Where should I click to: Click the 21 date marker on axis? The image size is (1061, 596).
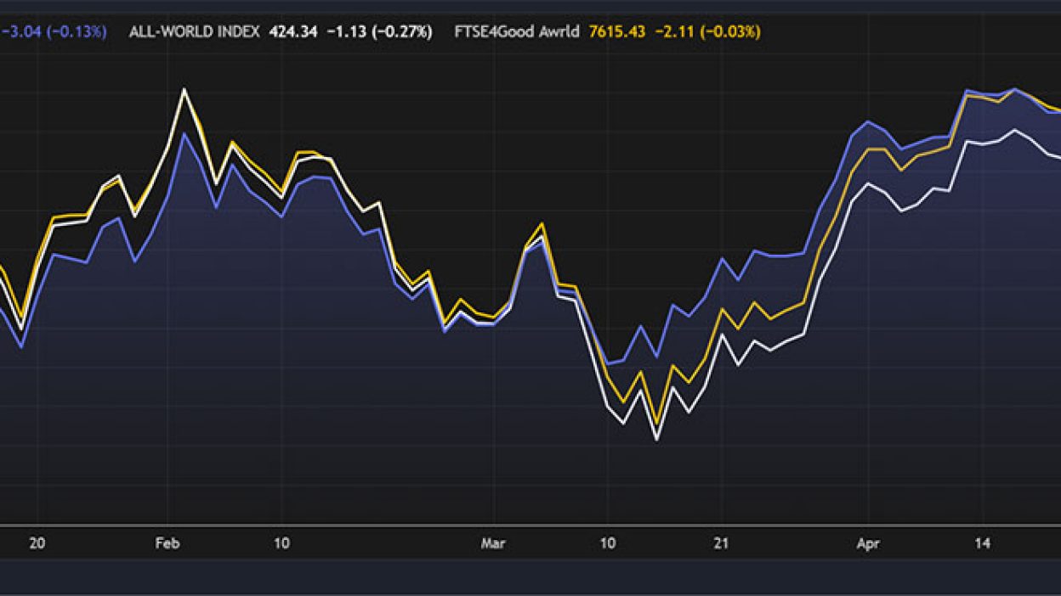[x=721, y=543]
